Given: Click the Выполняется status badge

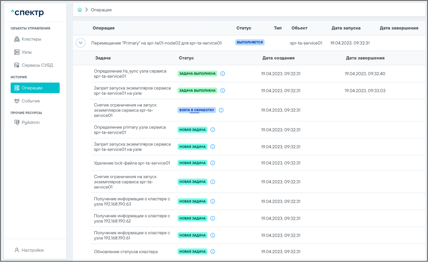Looking at the screenshot, I should pos(250,42).
